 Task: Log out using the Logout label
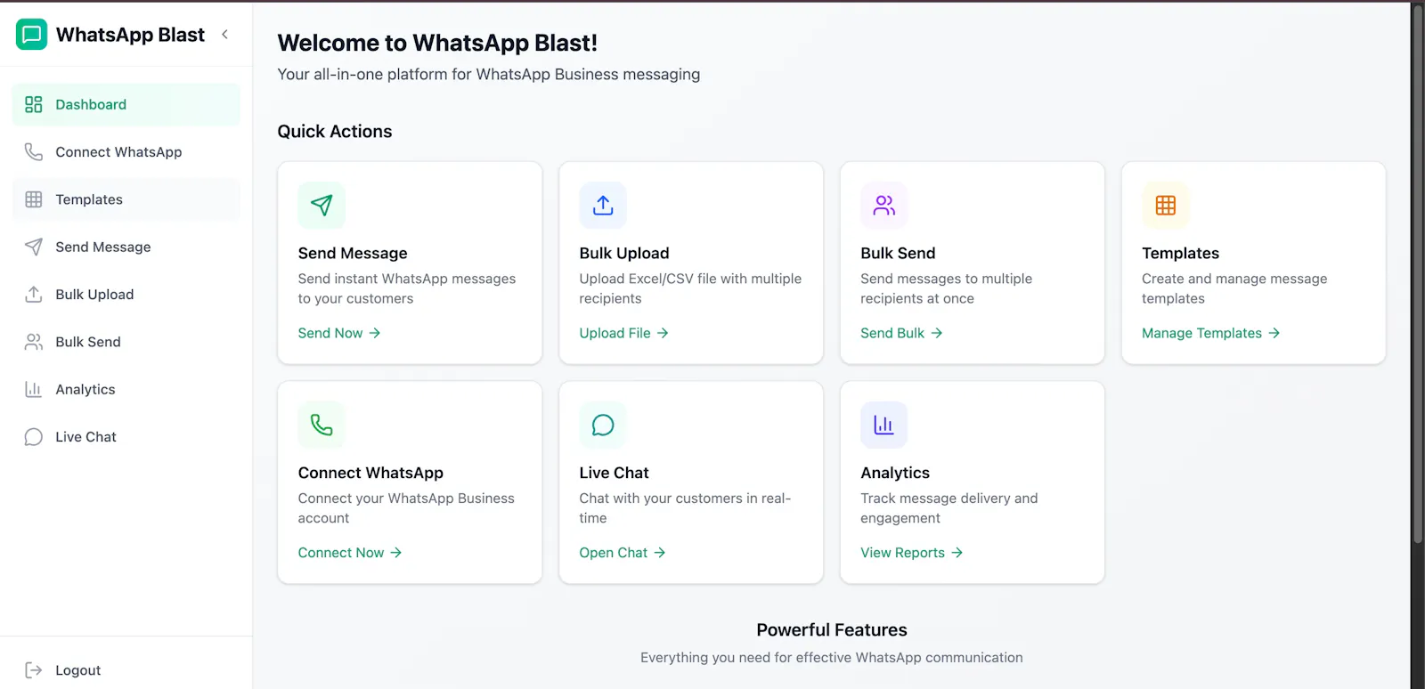(x=78, y=670)
